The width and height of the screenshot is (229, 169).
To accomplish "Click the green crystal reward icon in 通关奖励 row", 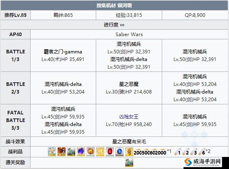I will point(129,163).
